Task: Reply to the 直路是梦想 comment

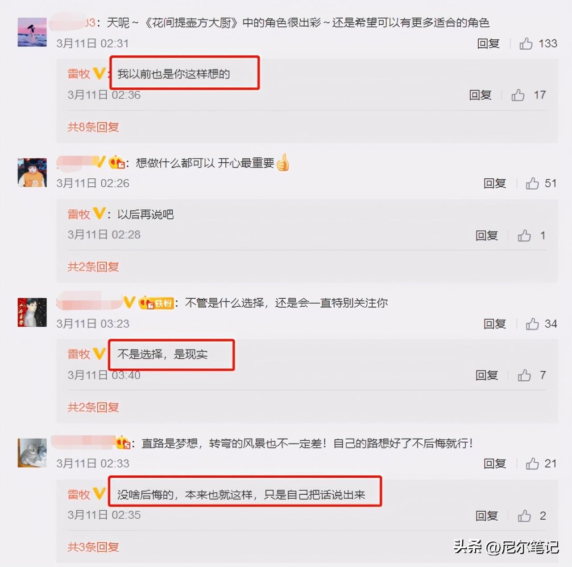Action: click(495, 464)
